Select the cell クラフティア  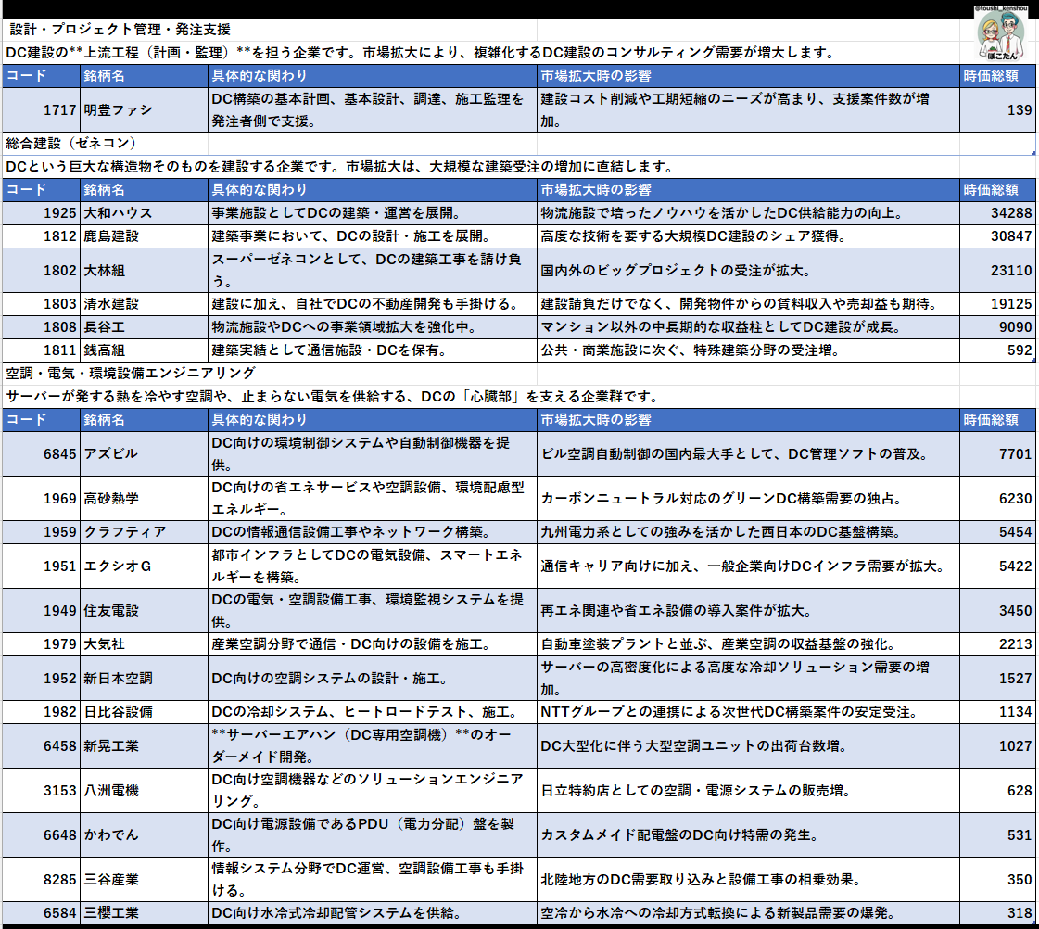pos(144,532)
